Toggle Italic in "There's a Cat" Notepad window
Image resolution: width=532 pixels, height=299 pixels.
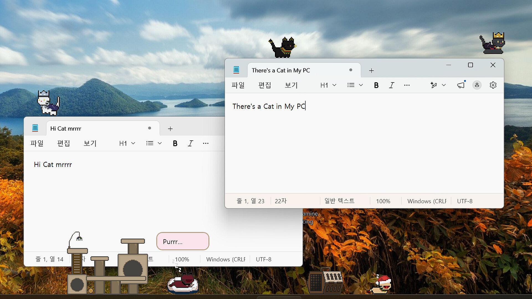pos(392,85)
